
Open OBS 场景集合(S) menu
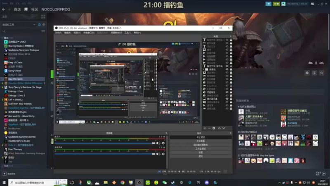point(116,33)
